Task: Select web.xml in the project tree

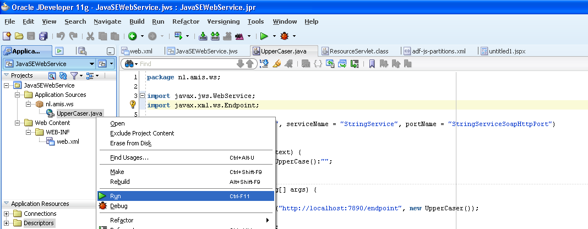Action: click(67, 141)
